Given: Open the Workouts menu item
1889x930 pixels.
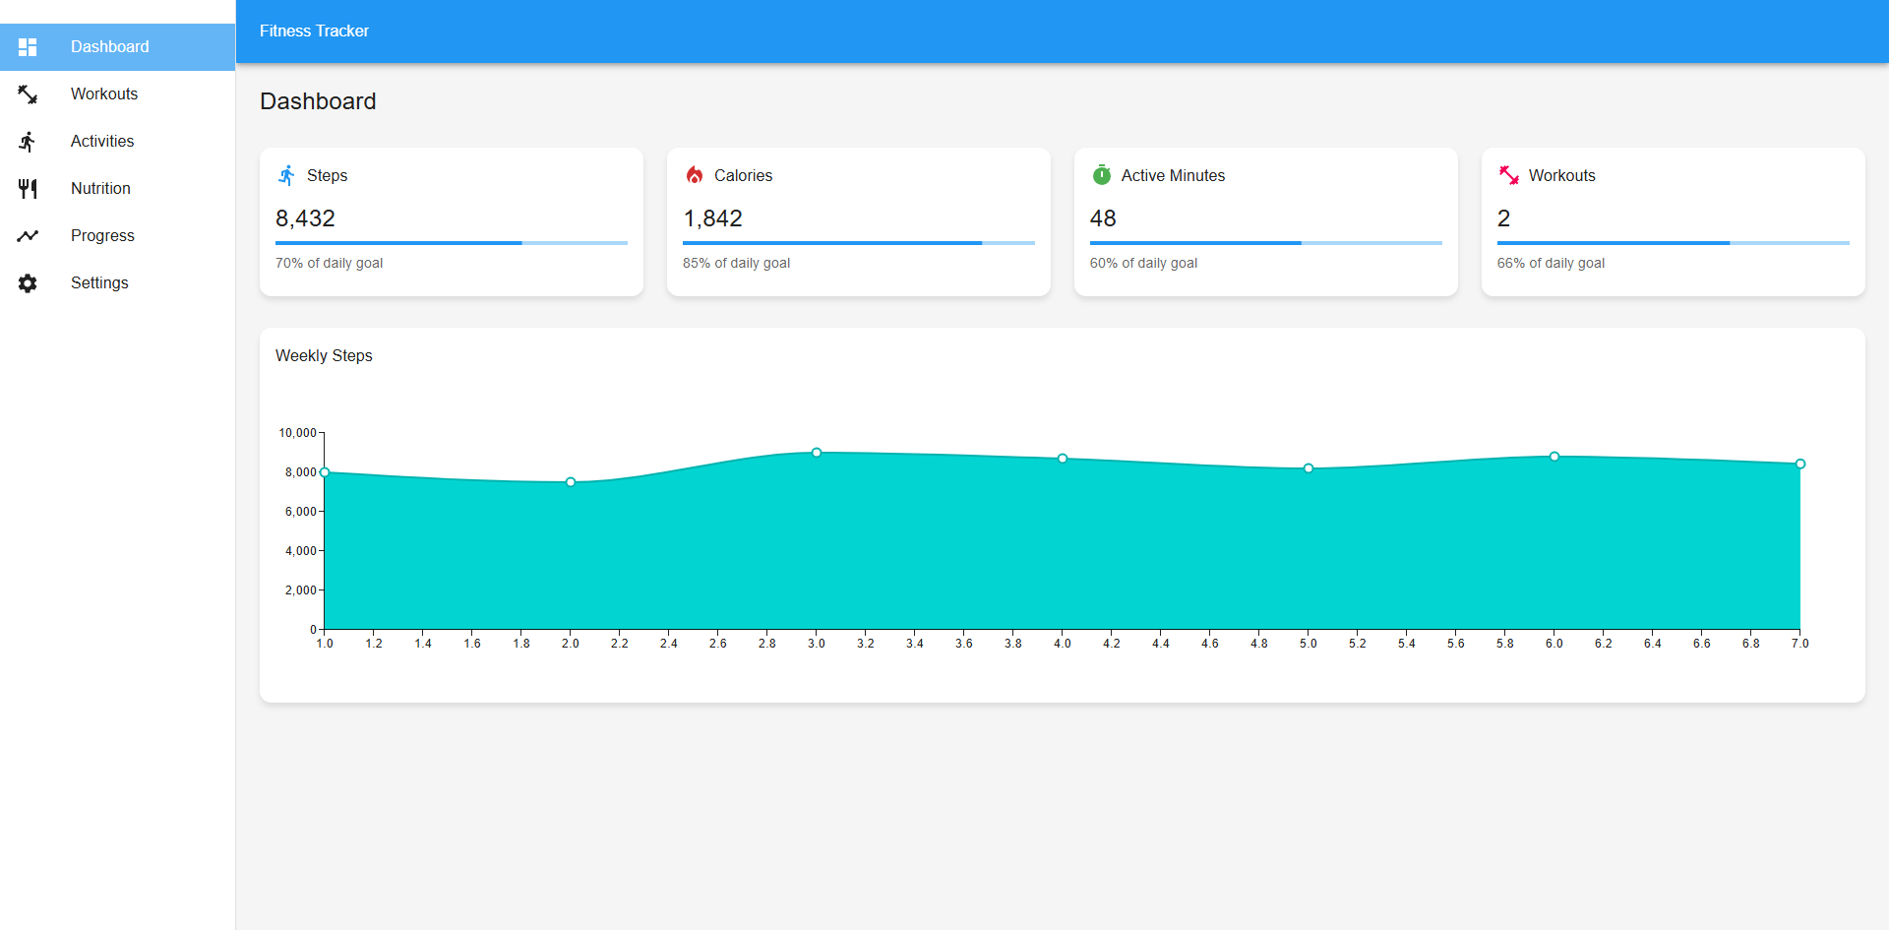Looking at the screenshot, I should 104,94.
